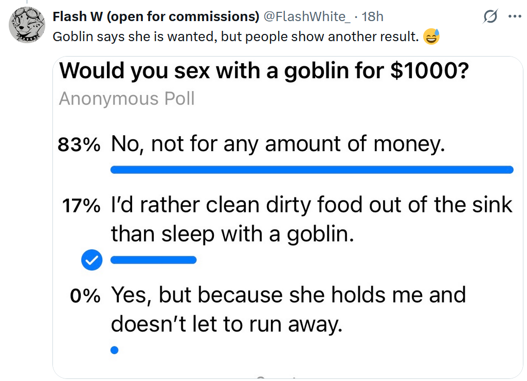Click the "Anonymous Poll" label
The width and height of the screenshot is (527, 381).
pyautogui.click(x=126, y=98)
